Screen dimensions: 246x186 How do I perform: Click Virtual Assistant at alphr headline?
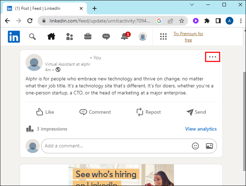67,64
